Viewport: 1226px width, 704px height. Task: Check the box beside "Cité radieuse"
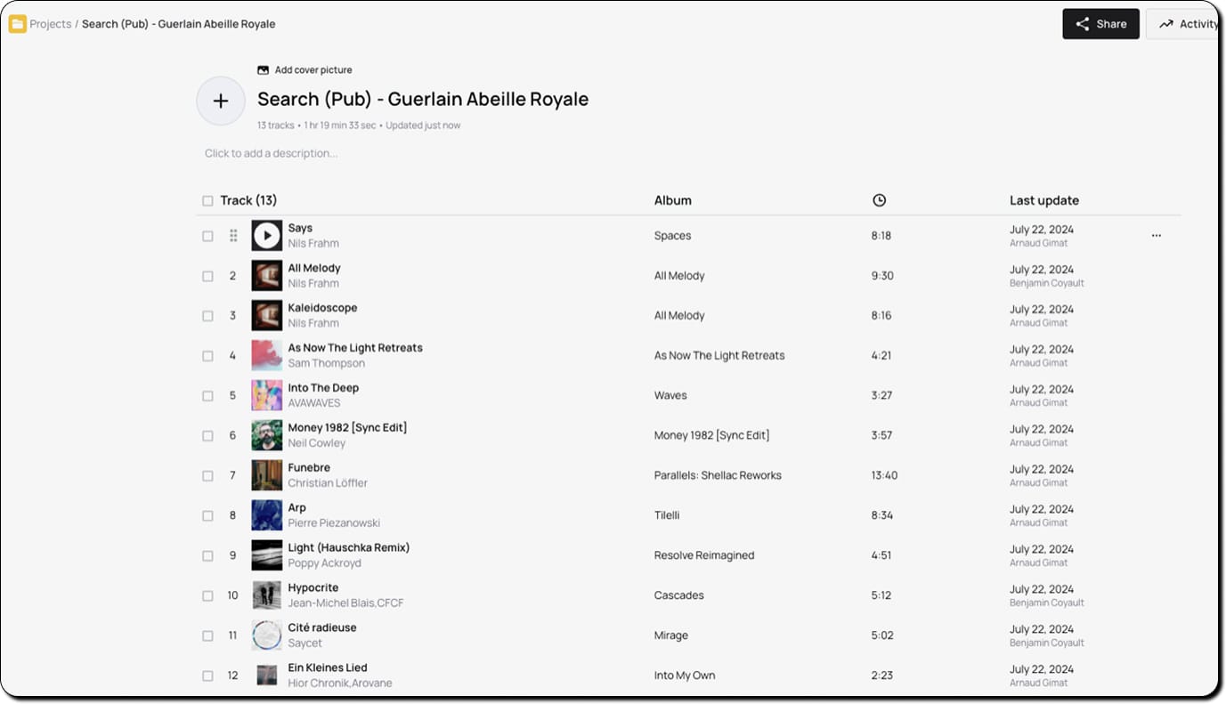point(207,635)
